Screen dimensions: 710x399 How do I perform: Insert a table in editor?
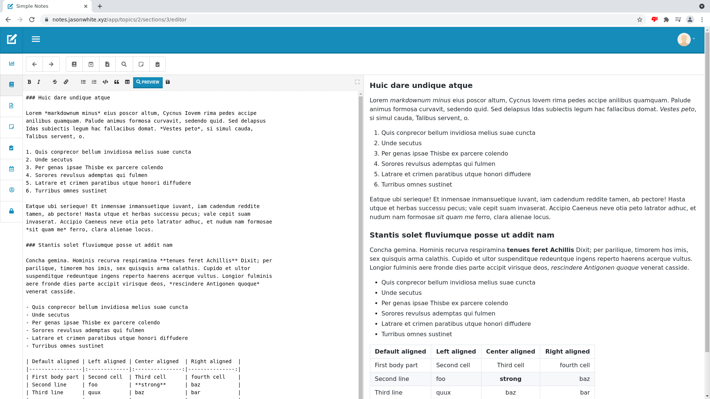(x=127, y=82)
